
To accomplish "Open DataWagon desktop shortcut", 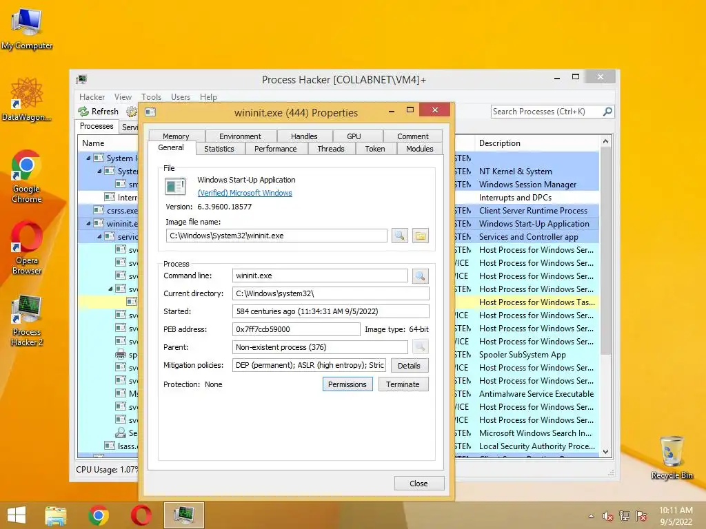I will tap(27, 99).
